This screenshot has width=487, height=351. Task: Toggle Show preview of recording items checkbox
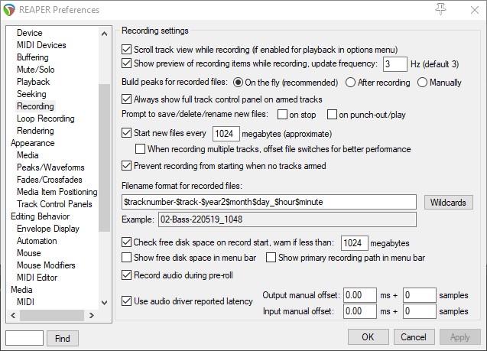click(x=126, y=63)
